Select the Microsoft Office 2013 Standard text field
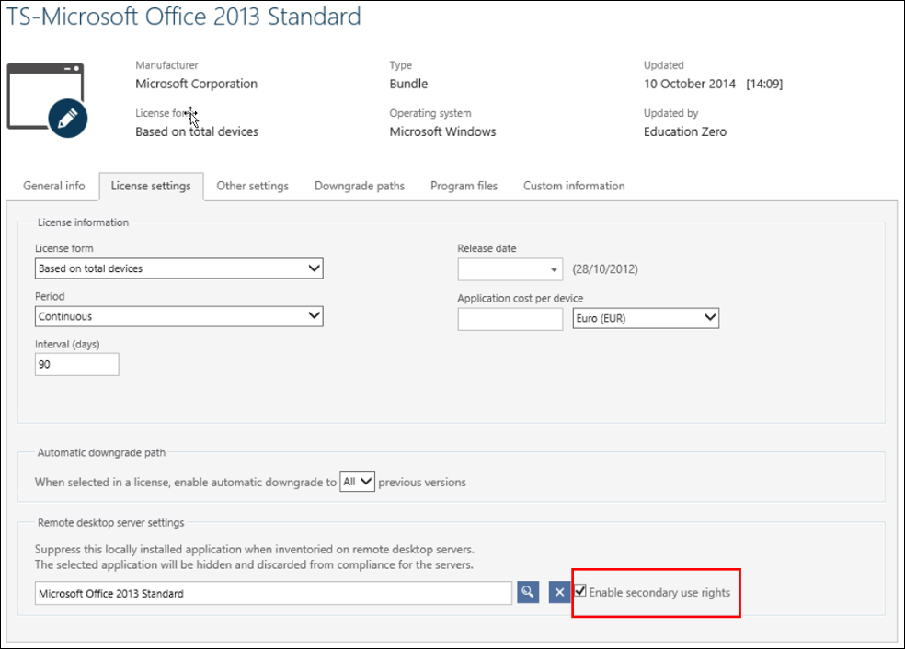Screen dimensions: 905x649 272,592
